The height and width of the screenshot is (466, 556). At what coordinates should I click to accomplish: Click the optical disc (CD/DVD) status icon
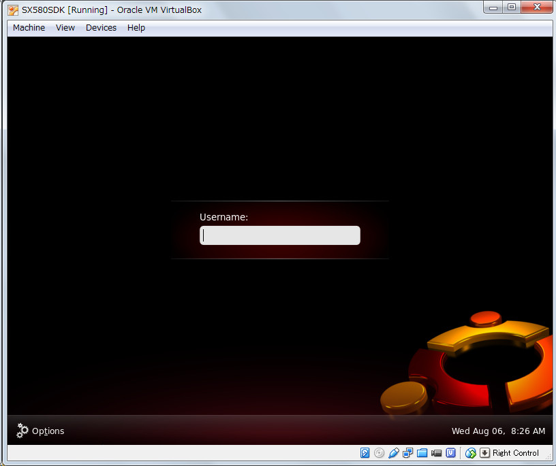380,453
